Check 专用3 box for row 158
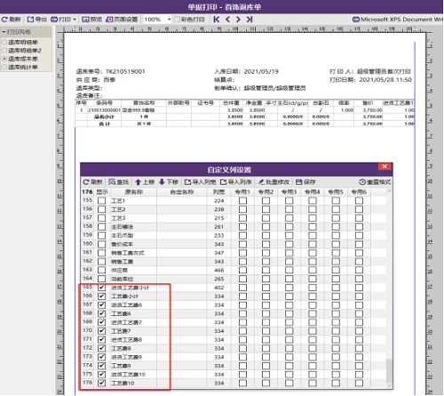Image resolution: width=444 pixels, height=396 pixels. [289, 227]
